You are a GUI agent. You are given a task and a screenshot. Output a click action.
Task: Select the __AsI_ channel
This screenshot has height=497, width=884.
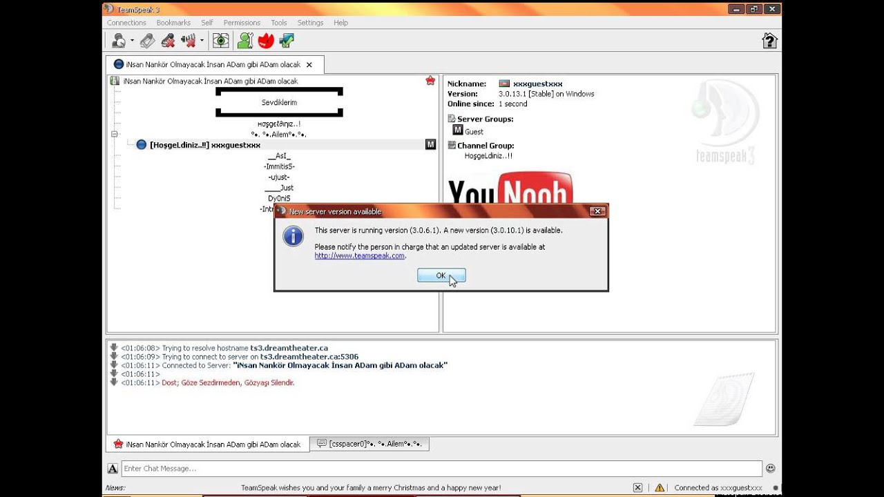(279, 156)
